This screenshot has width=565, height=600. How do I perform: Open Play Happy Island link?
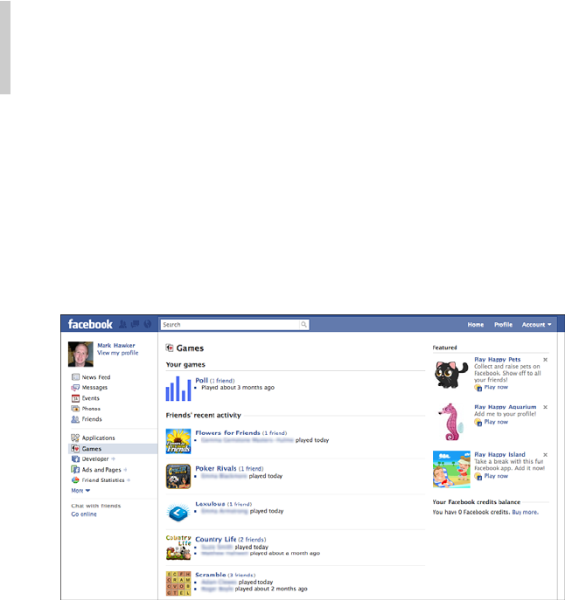(x=499, y=454)
